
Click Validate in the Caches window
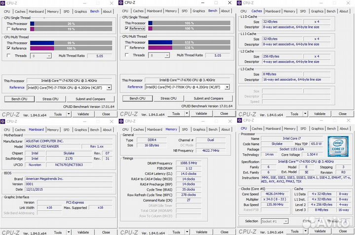pyautogui.click(x=319, y=114)
